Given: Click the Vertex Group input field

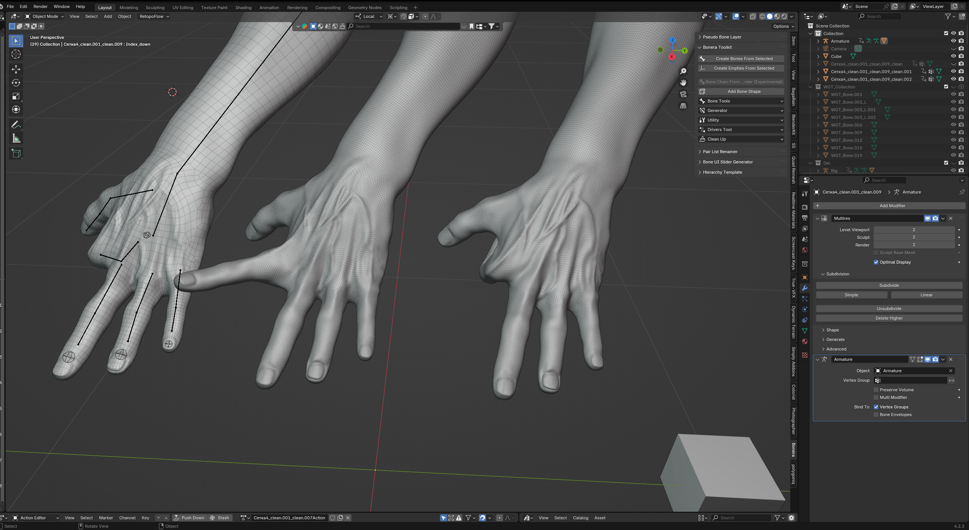Looking at the screenshot, I should pos(911,380).
